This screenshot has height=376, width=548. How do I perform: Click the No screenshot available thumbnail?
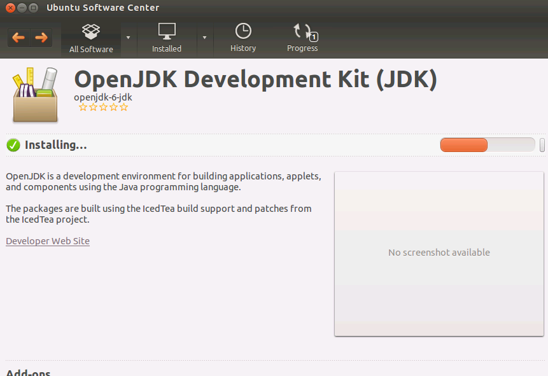[439, 254]
